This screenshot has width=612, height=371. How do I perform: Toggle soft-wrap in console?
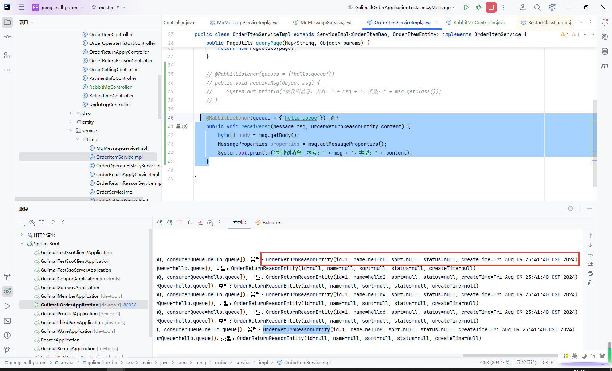pyautogui.click(x=590, y=254)
